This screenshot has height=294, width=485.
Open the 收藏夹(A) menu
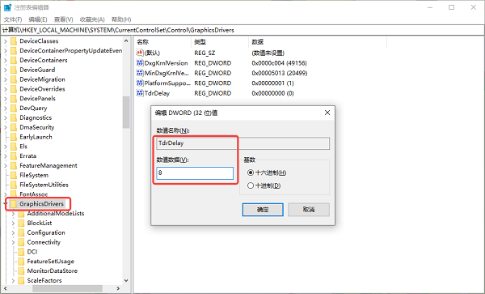coord(92,19)
